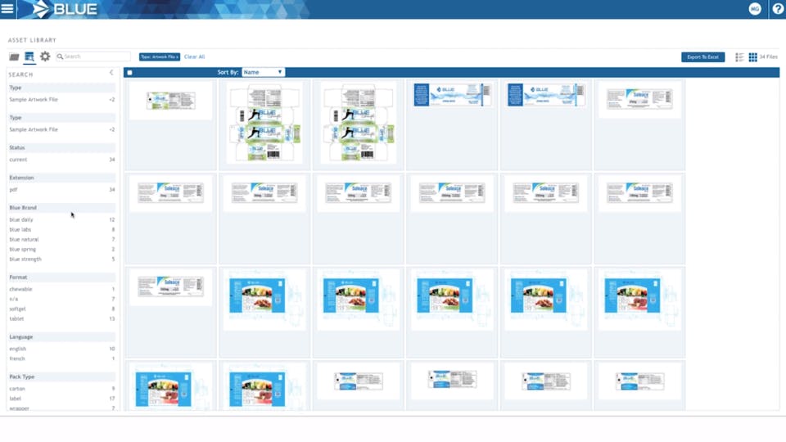786x442 pixels.
Task: Collapse the SEARCH sidebar panel
Action: pos(112,73)
